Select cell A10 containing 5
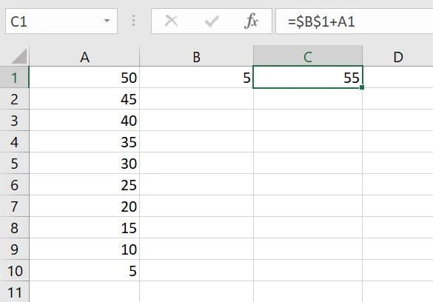The height and width of the screenshot is (302, 433). point(84,270)
